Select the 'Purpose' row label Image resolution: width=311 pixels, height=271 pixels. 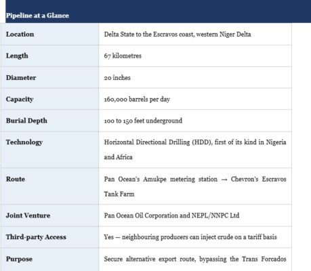click(19, 259)
